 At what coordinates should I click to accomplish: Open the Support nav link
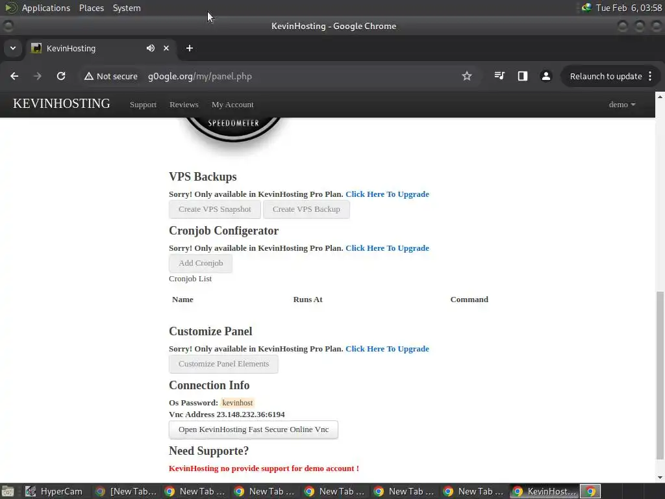click(x=143, y=105)
